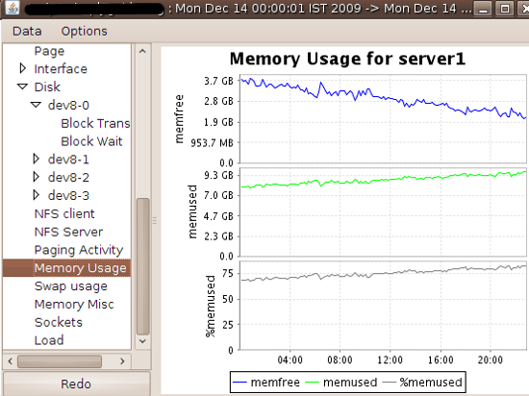
Task: Click the chart title Memory Usage for server1
Action: click(347, 59)
